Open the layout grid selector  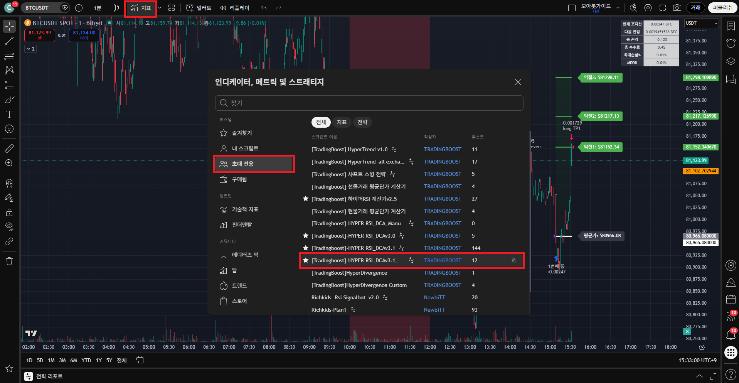[x=172, y=8]
